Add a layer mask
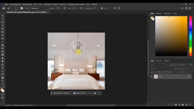 [x=176, y=105]
